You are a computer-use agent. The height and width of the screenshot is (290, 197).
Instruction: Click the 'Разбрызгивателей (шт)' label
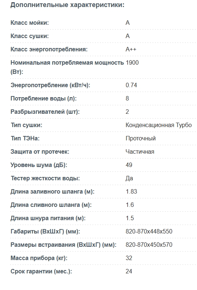pos(45,112)
